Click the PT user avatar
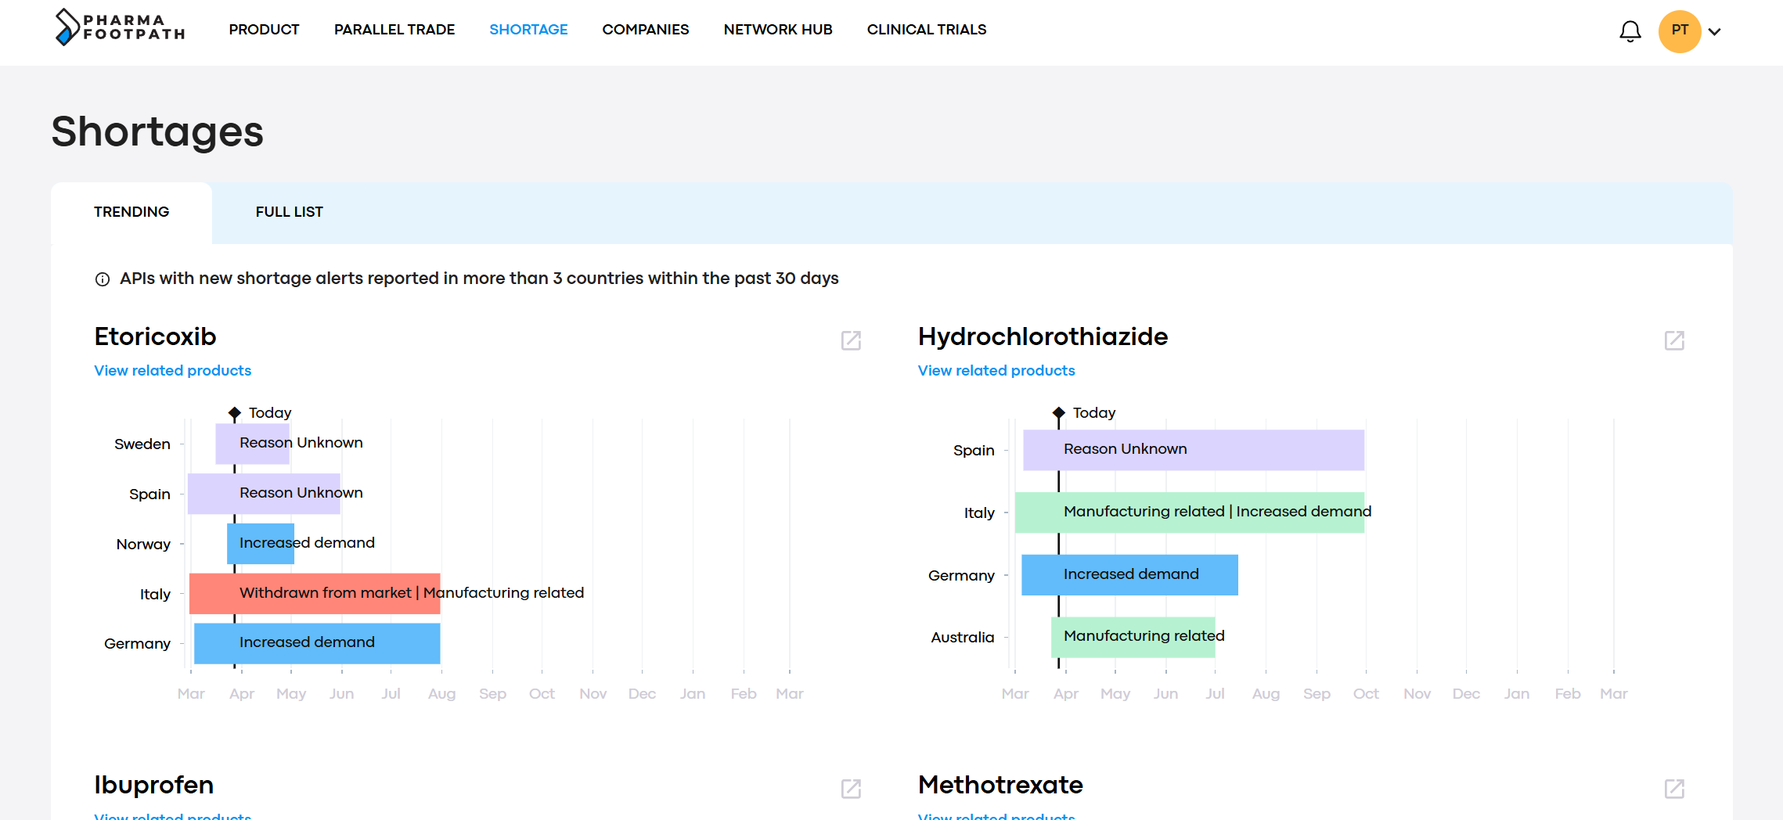 pyautogui.click(x=1679, y=31)
